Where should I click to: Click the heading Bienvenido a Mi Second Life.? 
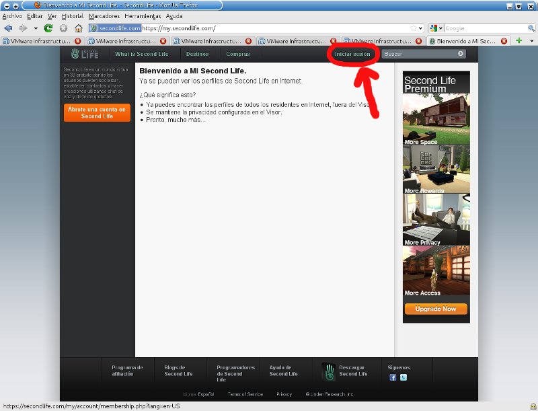click(193, 71)
